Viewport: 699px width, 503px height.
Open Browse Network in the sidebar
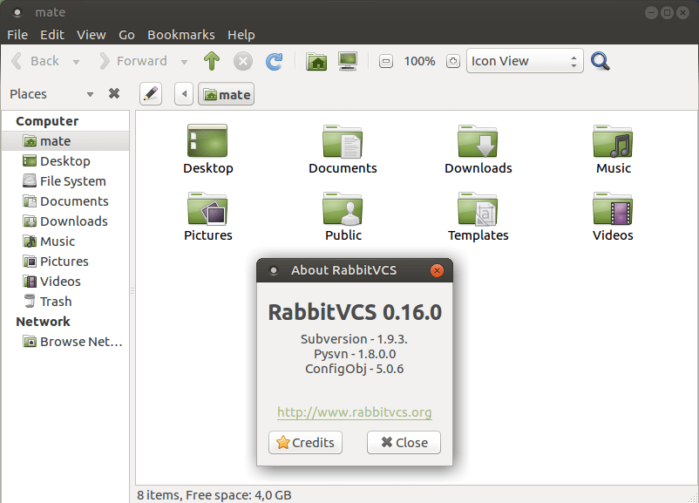coord(65,342)
